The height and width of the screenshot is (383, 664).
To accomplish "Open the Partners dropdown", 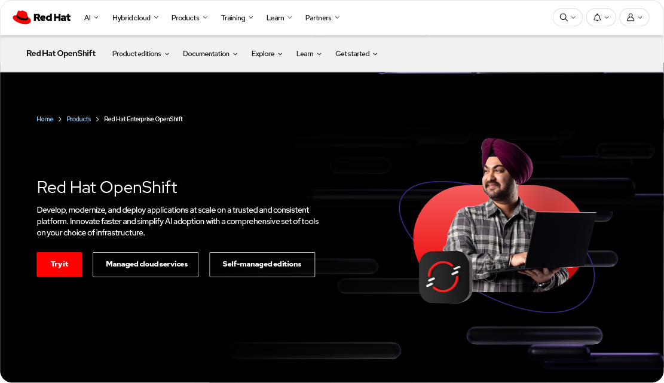I will point(322,18).
